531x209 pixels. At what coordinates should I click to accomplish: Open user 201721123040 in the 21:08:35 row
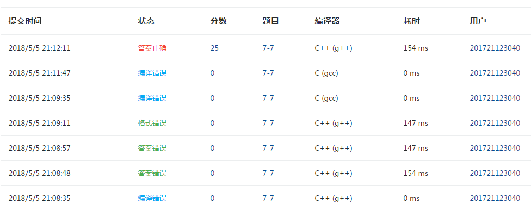(495, 199)
